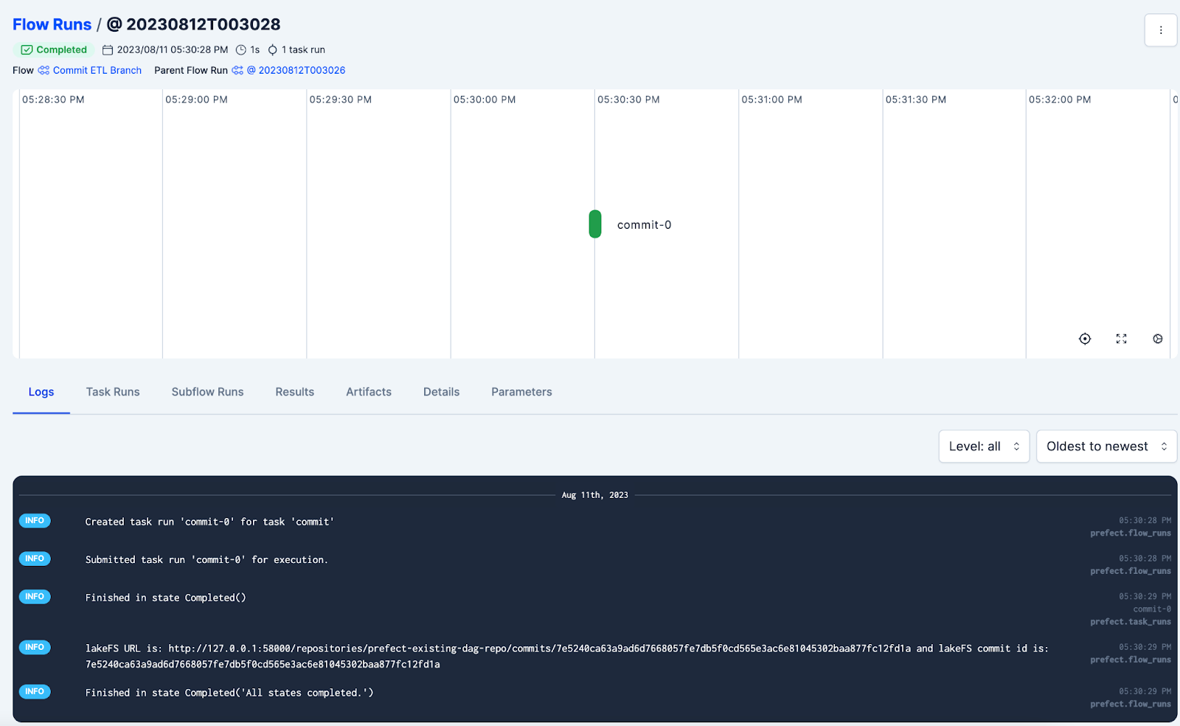Click the 05:32:00 PM timeline axis label
The height and width of the screenshot is (726, 1180).
click(1060, 100)
